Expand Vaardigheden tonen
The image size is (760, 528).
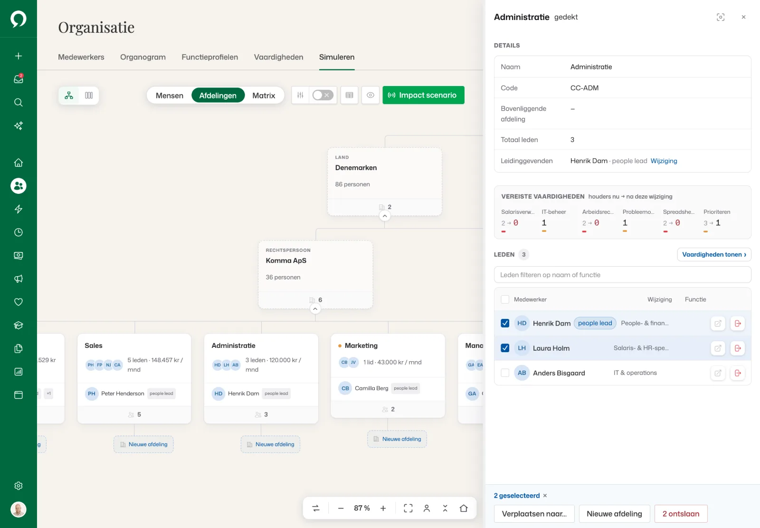714,255
